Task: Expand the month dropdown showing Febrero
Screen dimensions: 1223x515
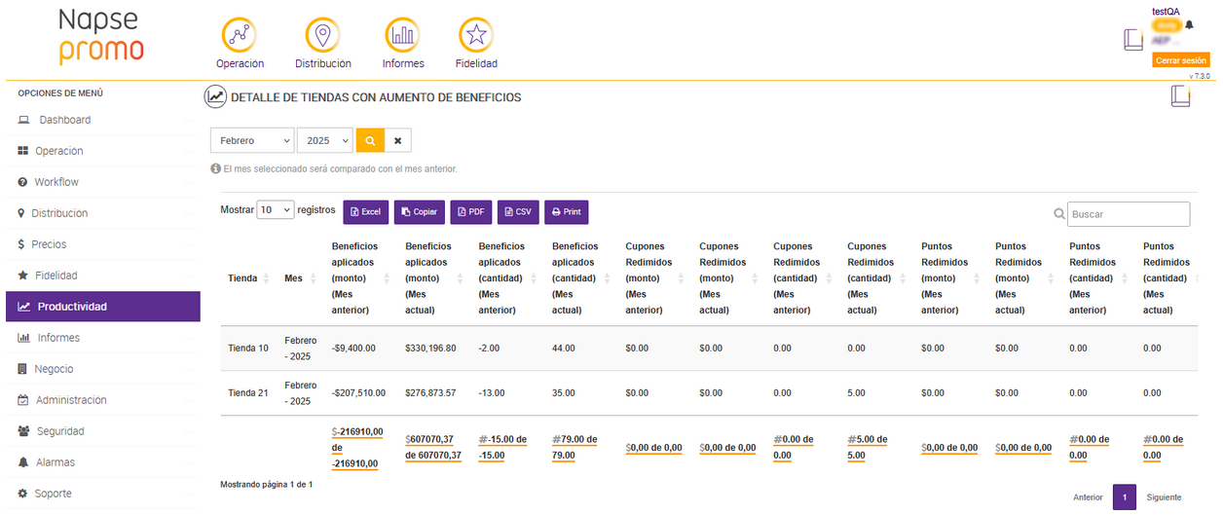Action: (x=252, y=141)
